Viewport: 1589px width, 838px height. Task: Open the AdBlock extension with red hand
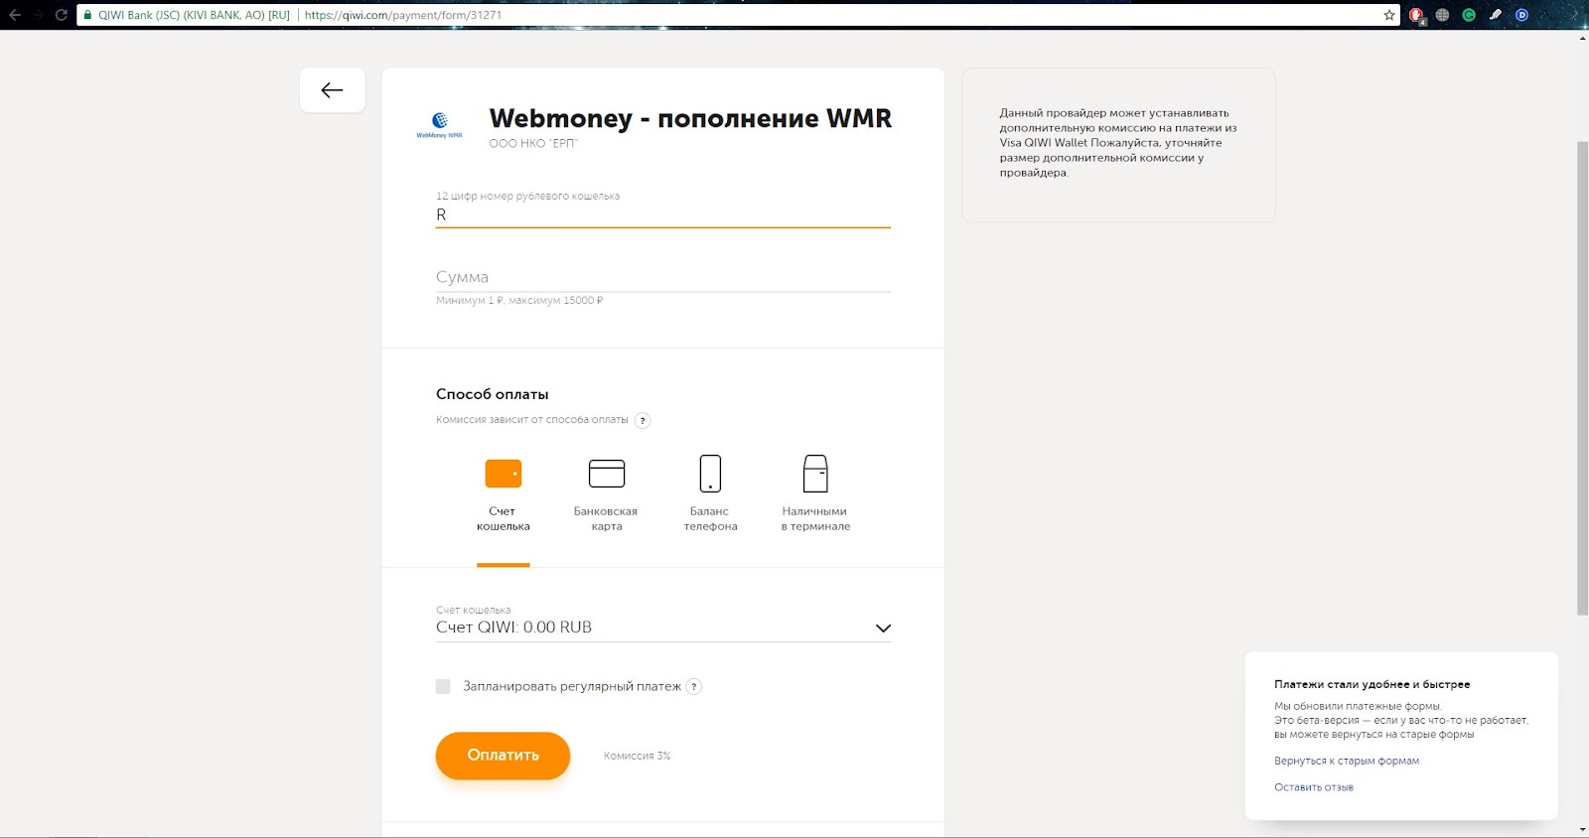click(x=1417, y=15)
